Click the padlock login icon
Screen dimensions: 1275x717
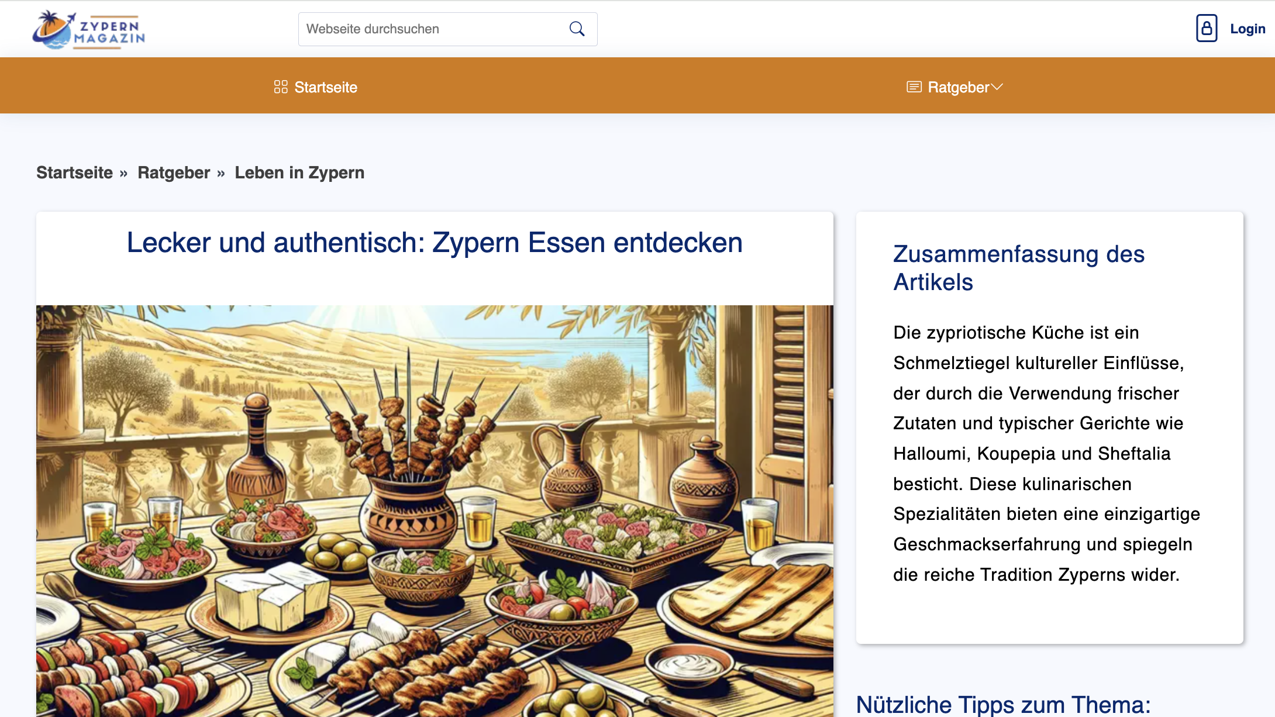(1207, 29)
